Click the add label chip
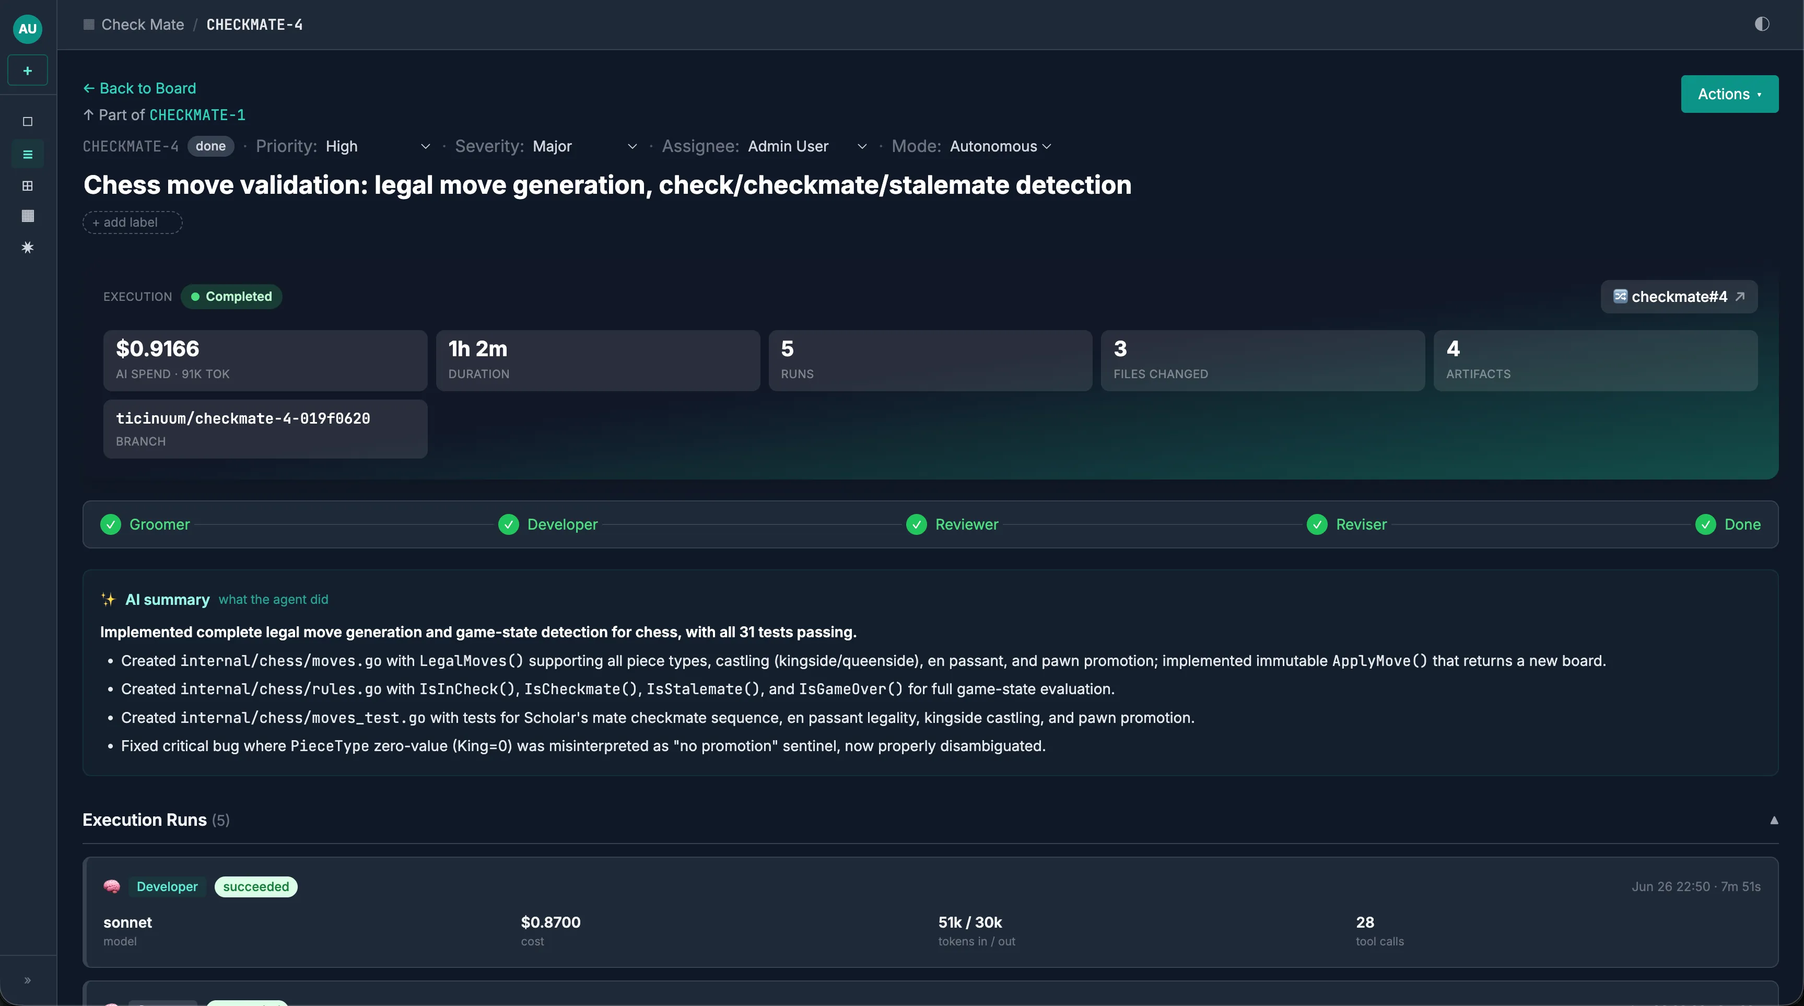 (x=132, y=223)
